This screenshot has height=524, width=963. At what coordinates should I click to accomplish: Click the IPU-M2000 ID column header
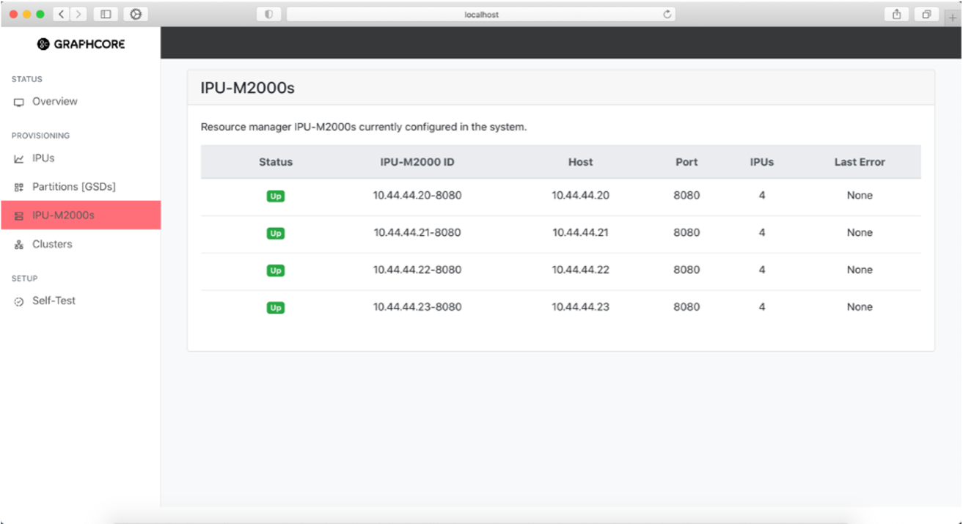point(417,162)
